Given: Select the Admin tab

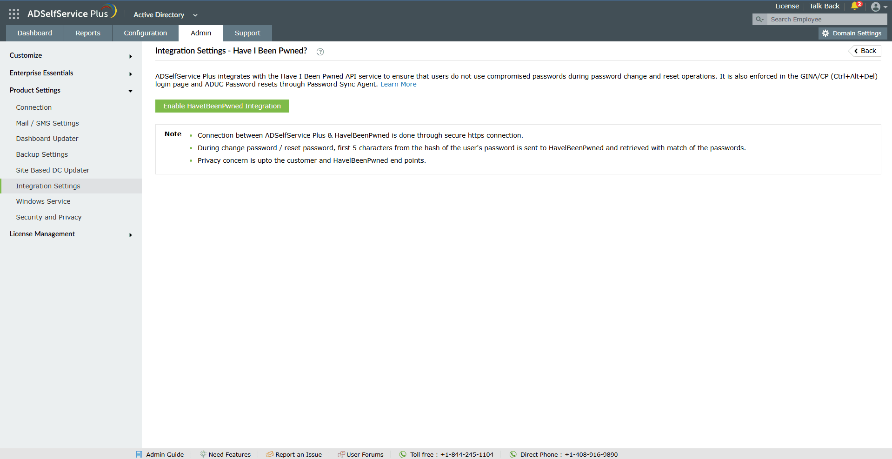Looking at the screenshot, I should 201,33.
